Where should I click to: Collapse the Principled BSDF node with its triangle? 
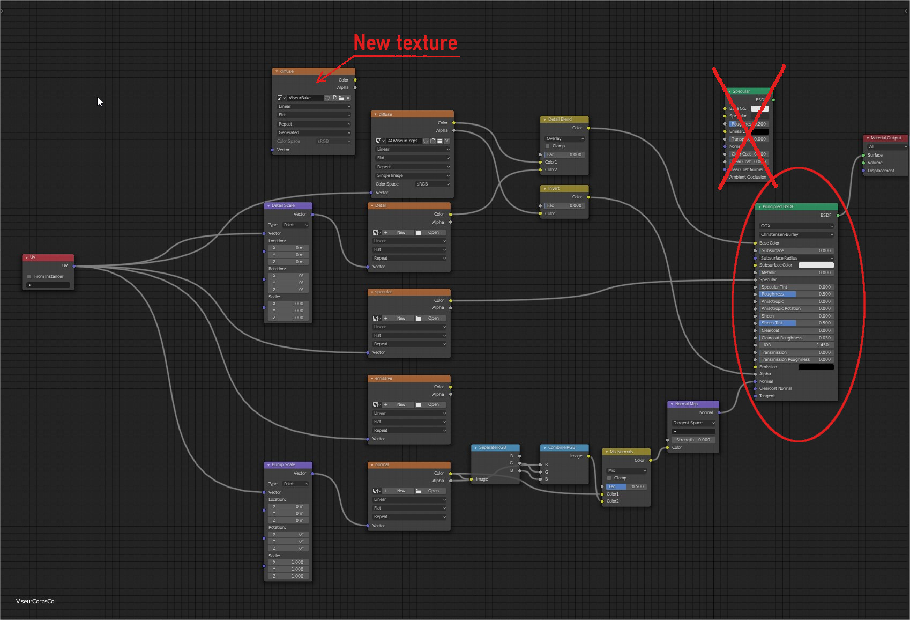coord(759,207)
